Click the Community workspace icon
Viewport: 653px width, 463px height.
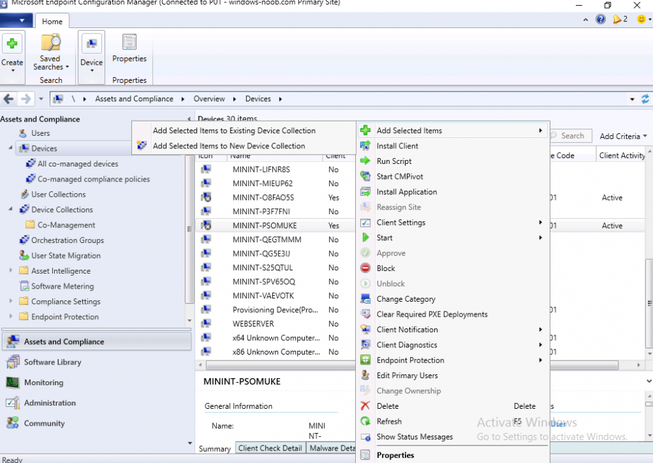[x=13, y=423]
